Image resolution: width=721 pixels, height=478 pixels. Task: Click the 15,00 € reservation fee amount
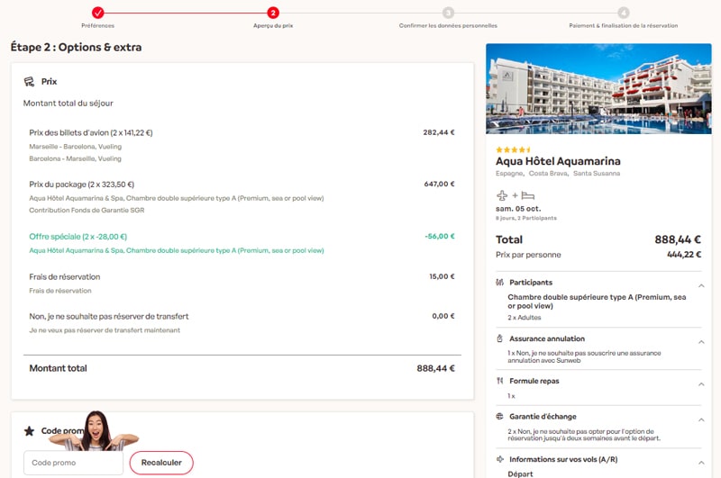click(x=442, y=276)
